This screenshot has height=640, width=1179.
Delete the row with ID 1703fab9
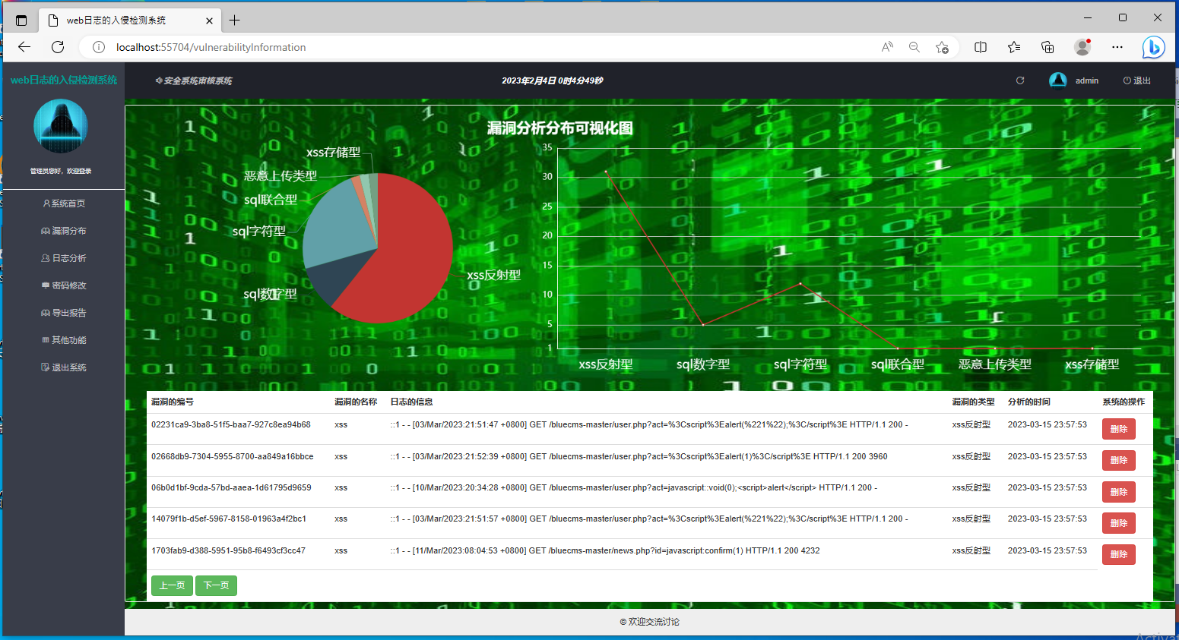(x=1119, y=554)
